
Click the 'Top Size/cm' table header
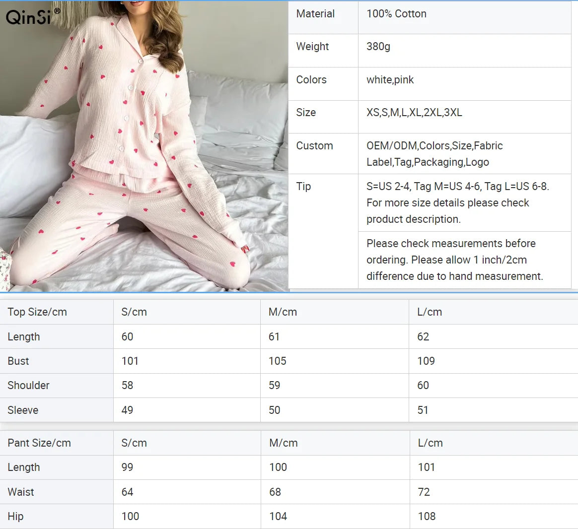click(x=37, y=312)
